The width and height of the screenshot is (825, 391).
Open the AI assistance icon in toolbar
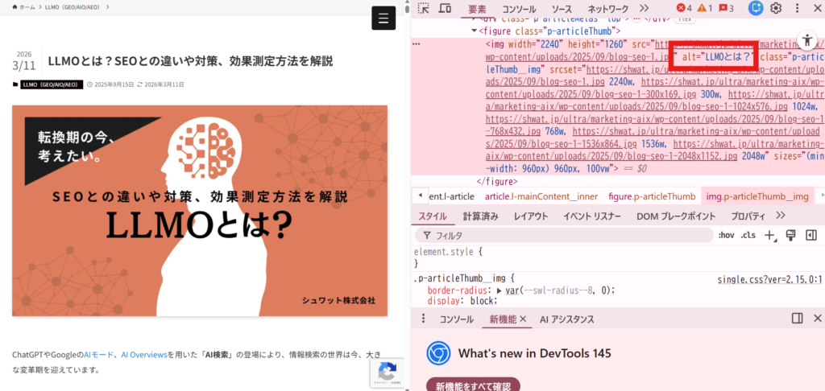pos(756,8)
